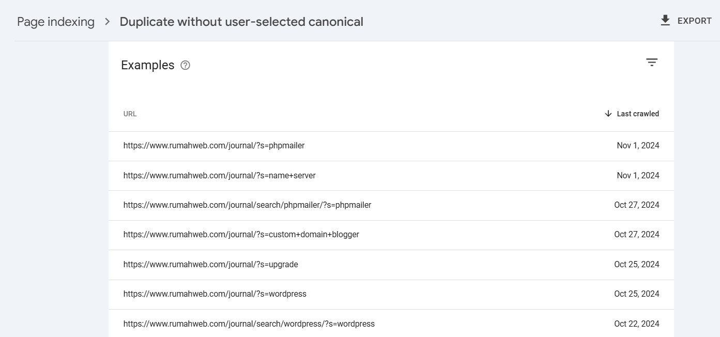The height and width of the screenshot is (337, 720).
Task: Go back to Page indexing breadcrumb
Action: [x=56, y=22]
